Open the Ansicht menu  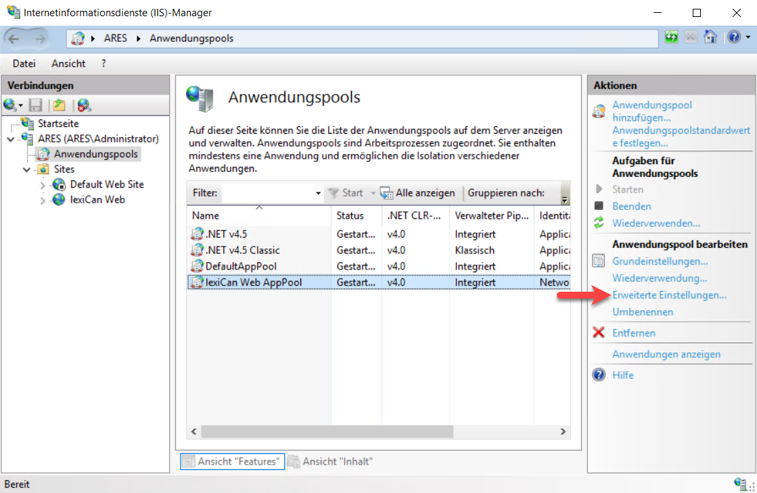tap(68, 63)
